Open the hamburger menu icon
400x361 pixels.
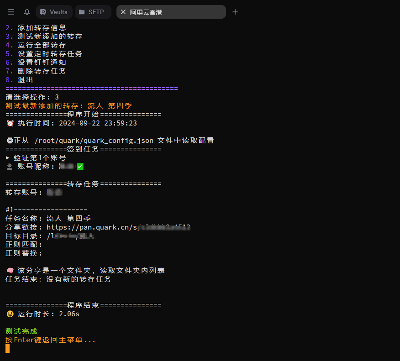[11, 12]
